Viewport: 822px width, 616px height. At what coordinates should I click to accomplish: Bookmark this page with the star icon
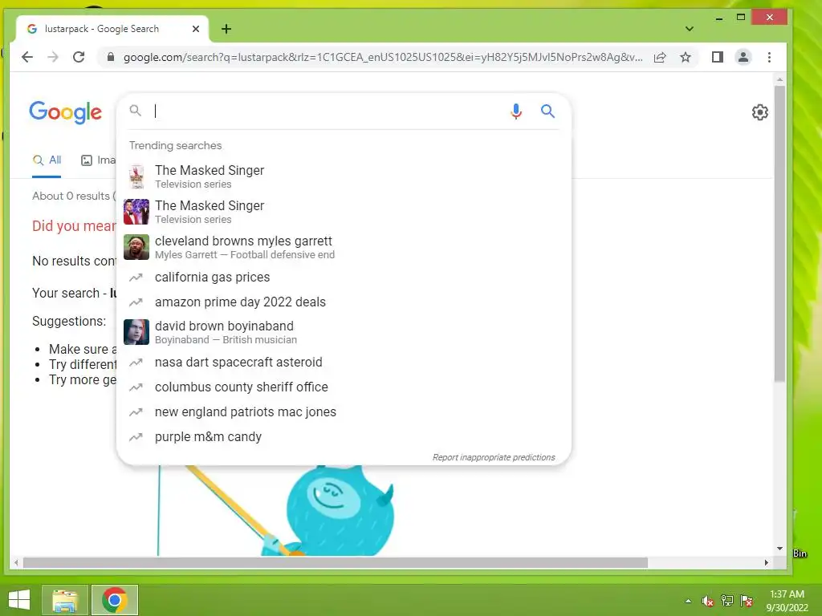coord(686,57)
